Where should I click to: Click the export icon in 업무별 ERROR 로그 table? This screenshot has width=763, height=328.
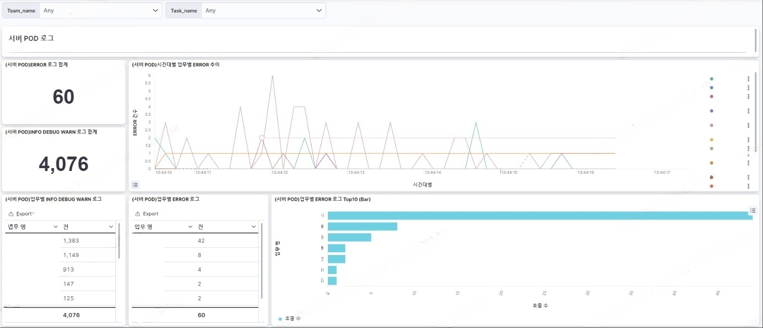[138, 214]
